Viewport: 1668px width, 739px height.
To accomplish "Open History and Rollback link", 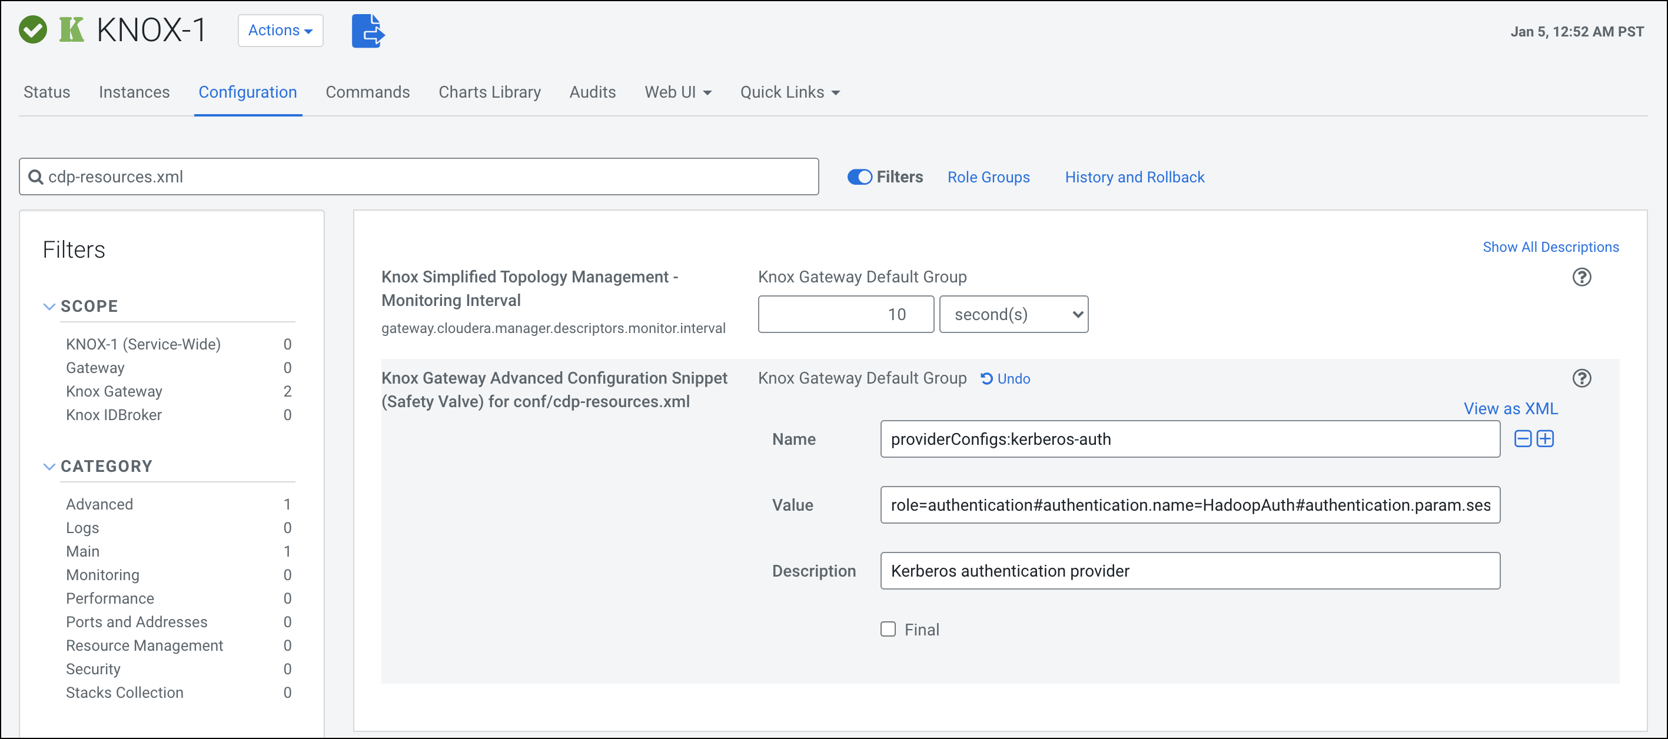I will coord(1134,177).
